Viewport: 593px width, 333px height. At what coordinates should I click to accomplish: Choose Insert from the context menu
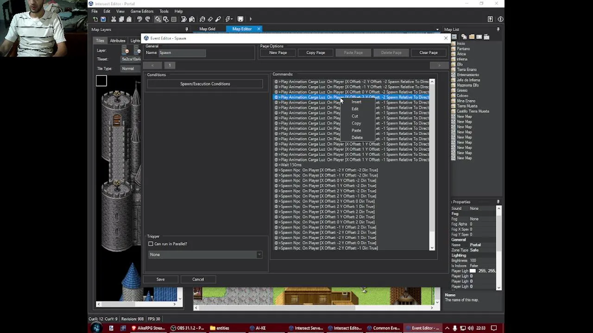pyautogui.click(x=356, y=102)
